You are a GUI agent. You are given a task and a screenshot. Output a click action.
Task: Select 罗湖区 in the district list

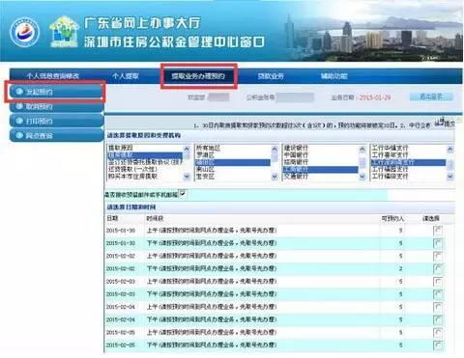pos(205,155)
